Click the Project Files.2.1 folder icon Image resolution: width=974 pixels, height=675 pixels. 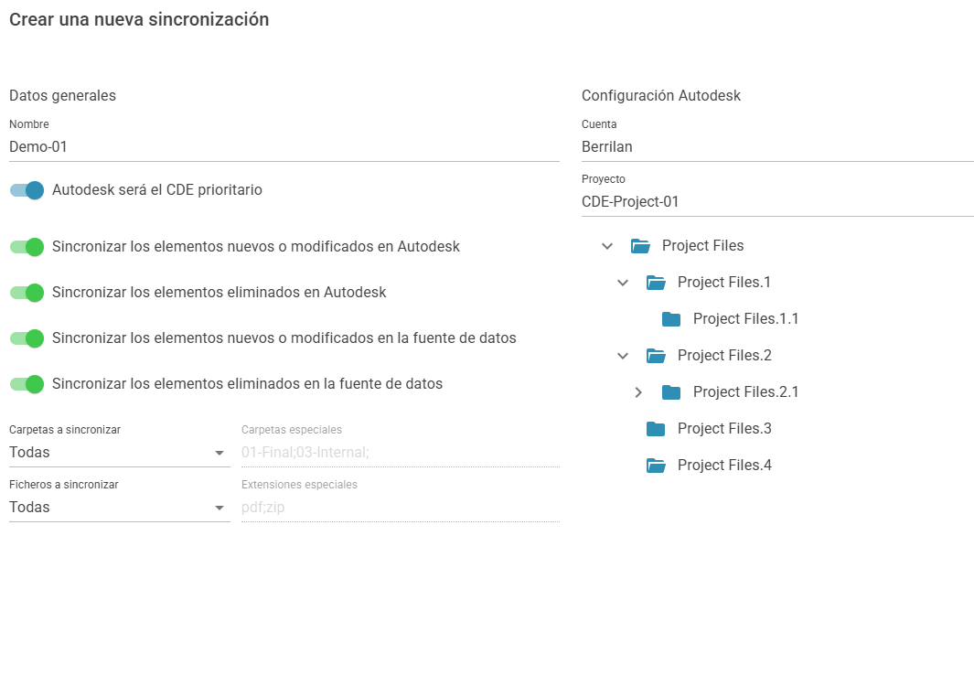click(671, 392)
